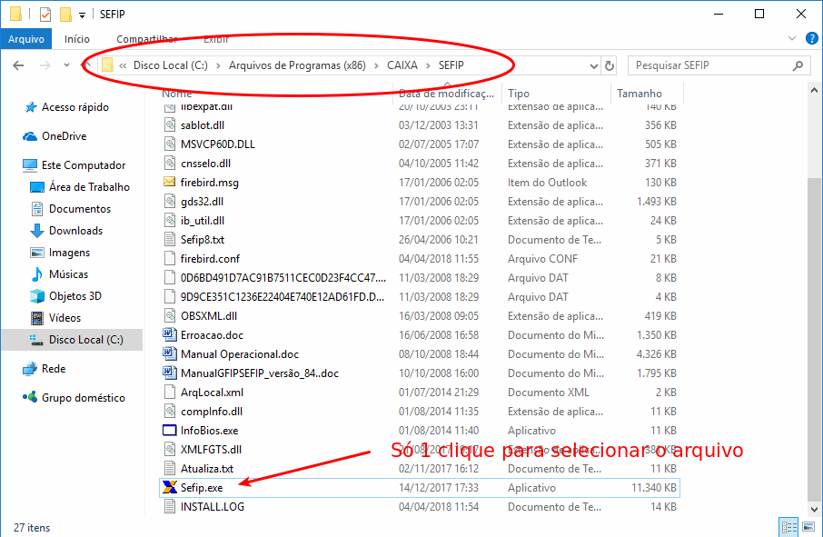Expand breadcrumb chevron after CAIXA
Viewport: 823px width, 537px height.
coord(428,65)
